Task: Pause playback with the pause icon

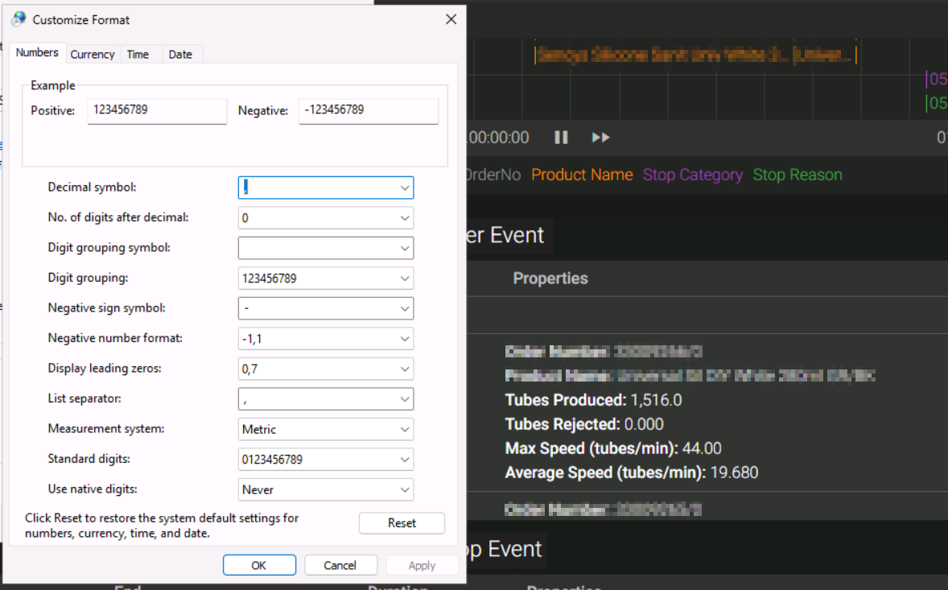Action: click(x=561, y=138)
